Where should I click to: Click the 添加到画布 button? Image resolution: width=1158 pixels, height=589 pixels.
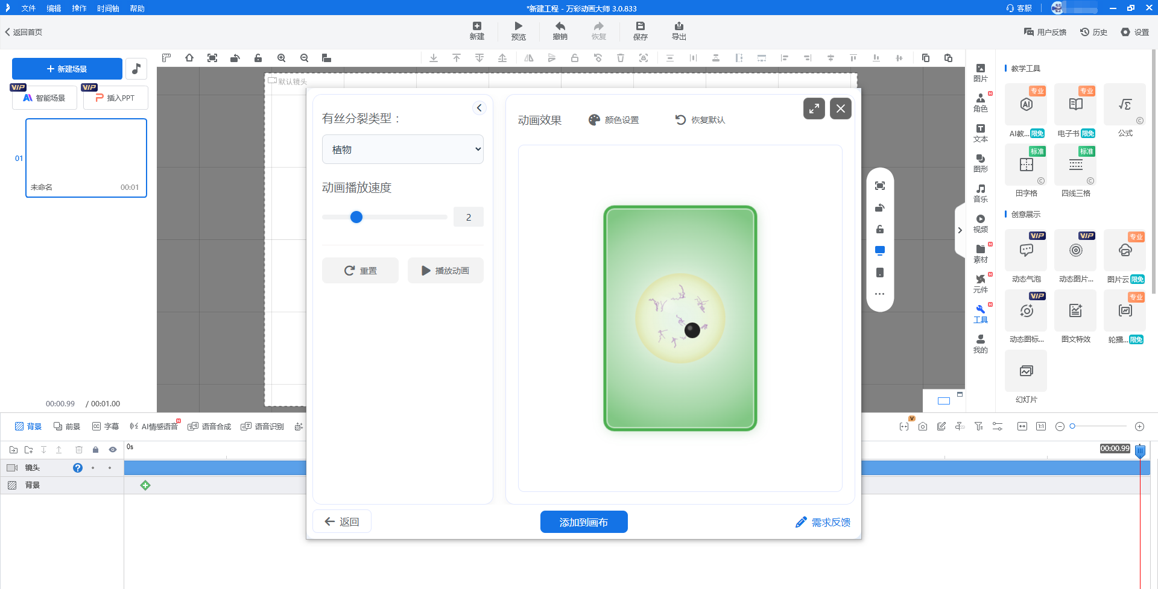583,522
